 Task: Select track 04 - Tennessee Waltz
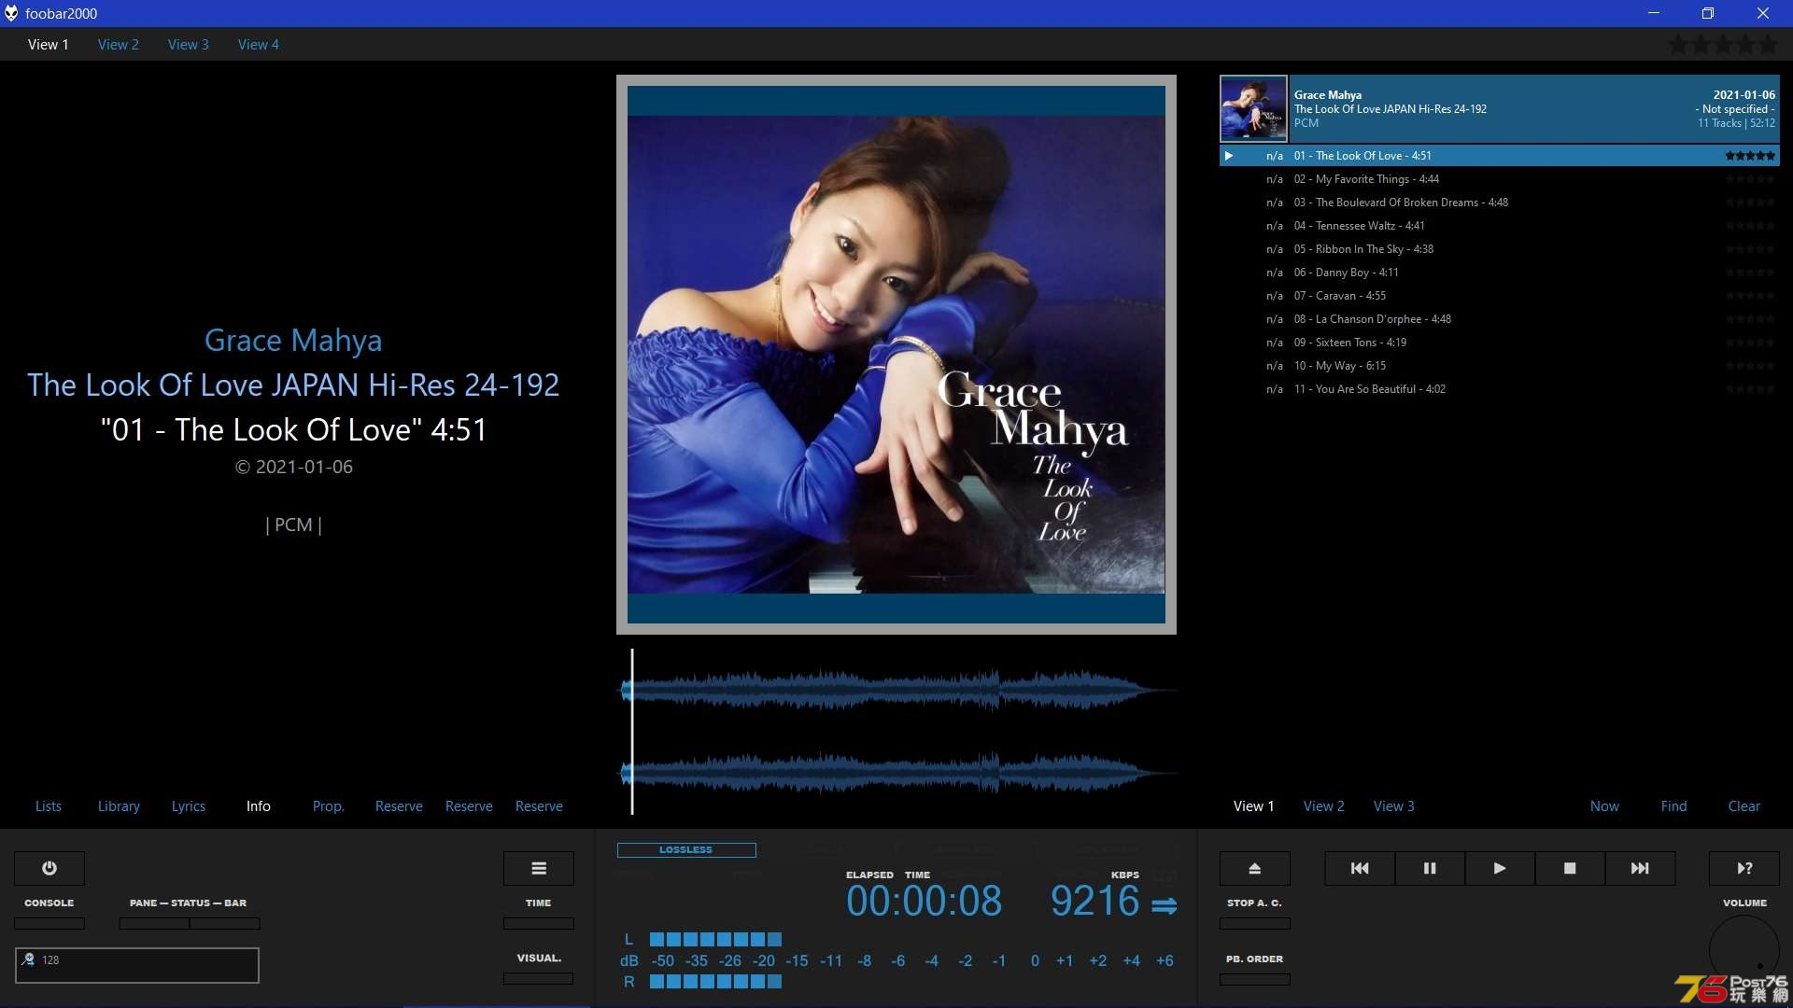coord(1500,226)
